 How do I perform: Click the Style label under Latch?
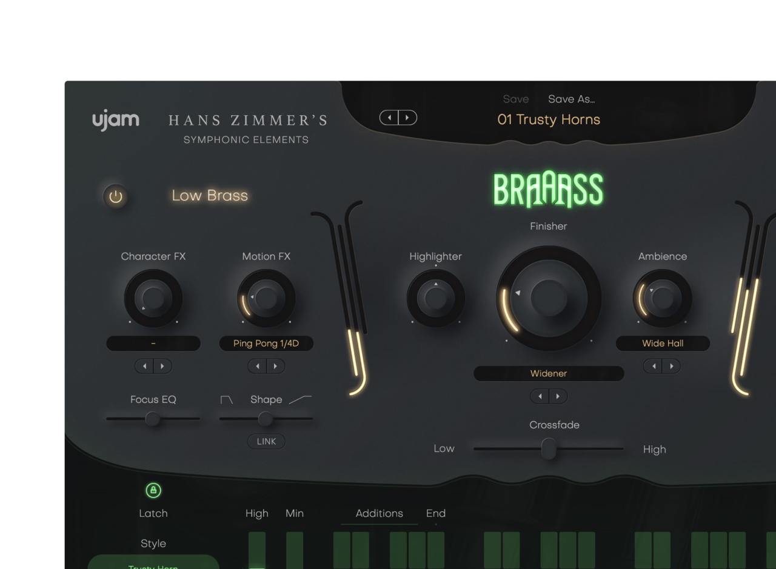(153, 544)
